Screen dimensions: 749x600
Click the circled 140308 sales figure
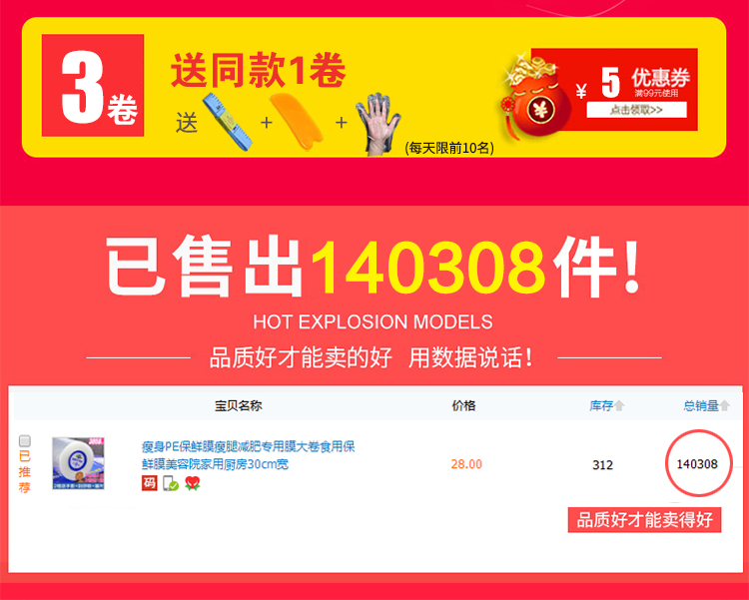pos(698,463)
